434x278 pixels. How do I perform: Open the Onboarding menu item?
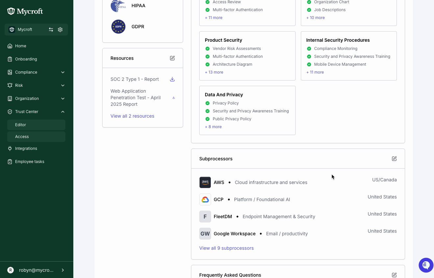36,59
